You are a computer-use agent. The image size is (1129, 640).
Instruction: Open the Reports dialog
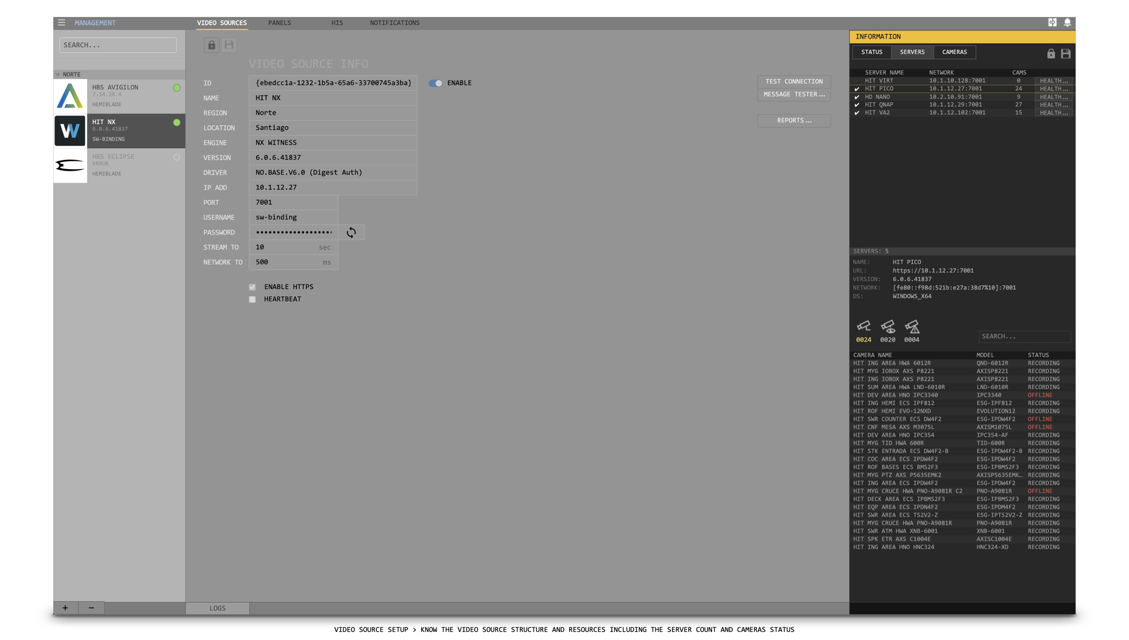coord(794,121)
